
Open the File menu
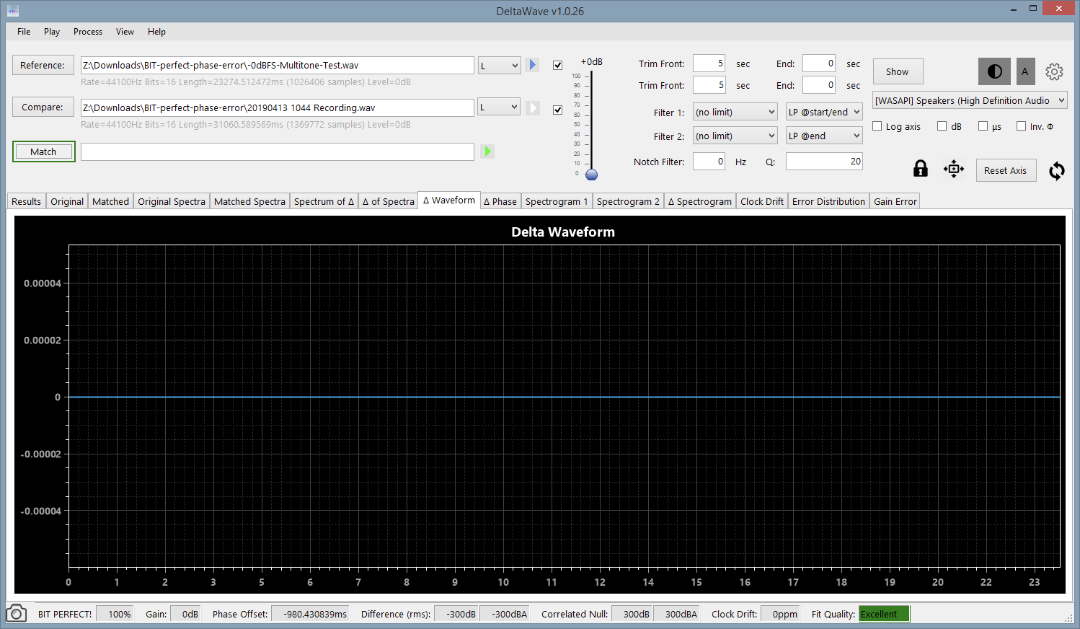tap(24, 32)
